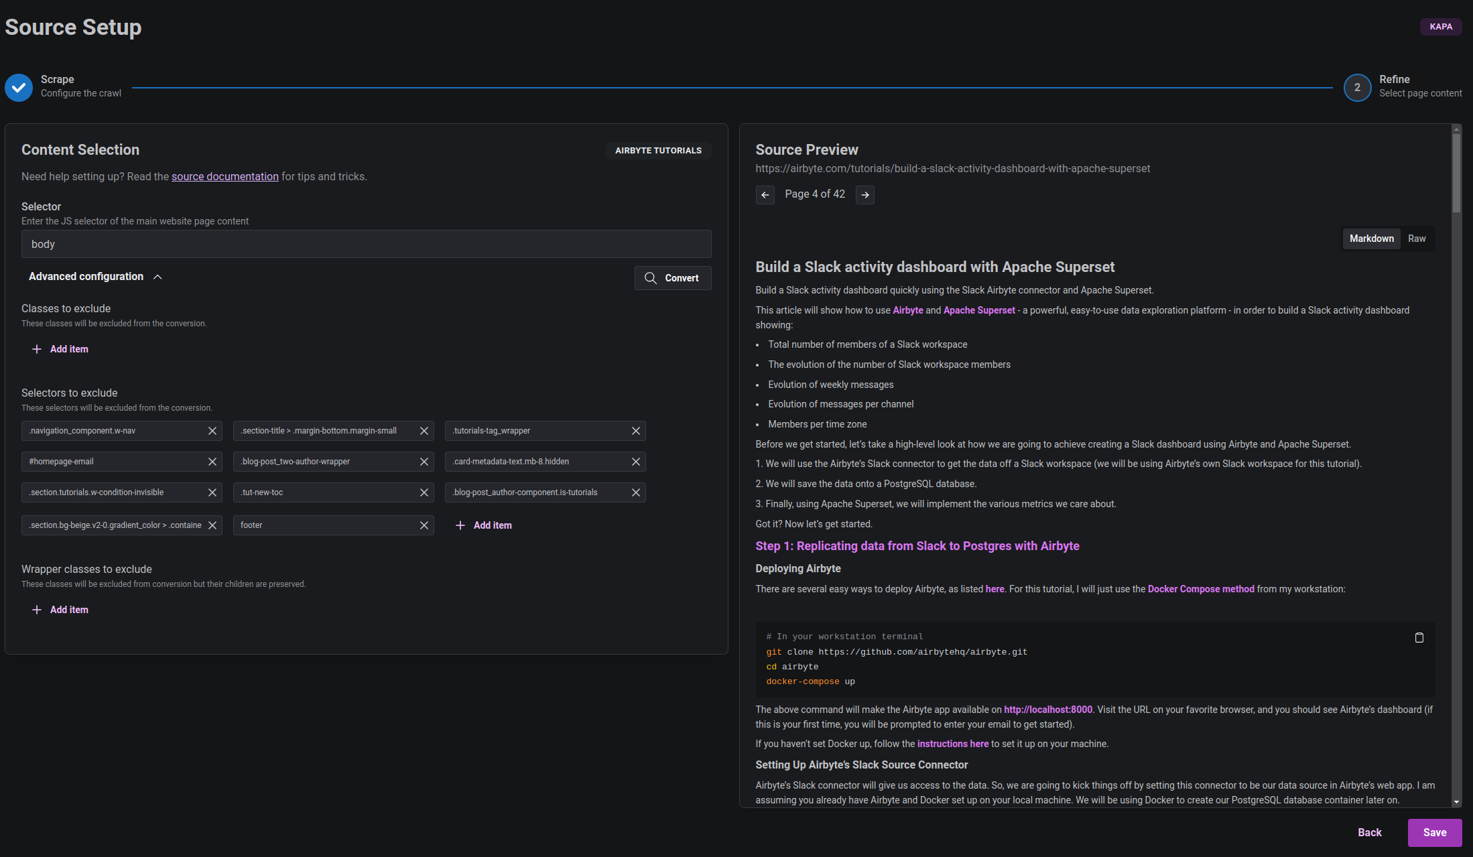
Task: Click 'Members per time zone' bullet
Action: pyautogui.click(x=818, y=424)
